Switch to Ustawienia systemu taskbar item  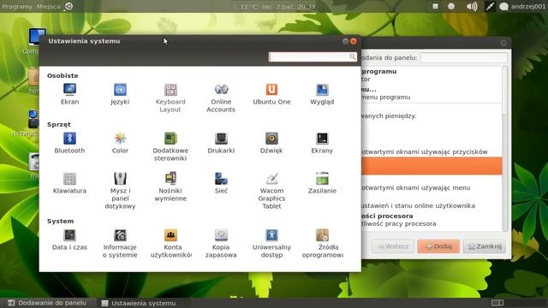coord(139,303)
